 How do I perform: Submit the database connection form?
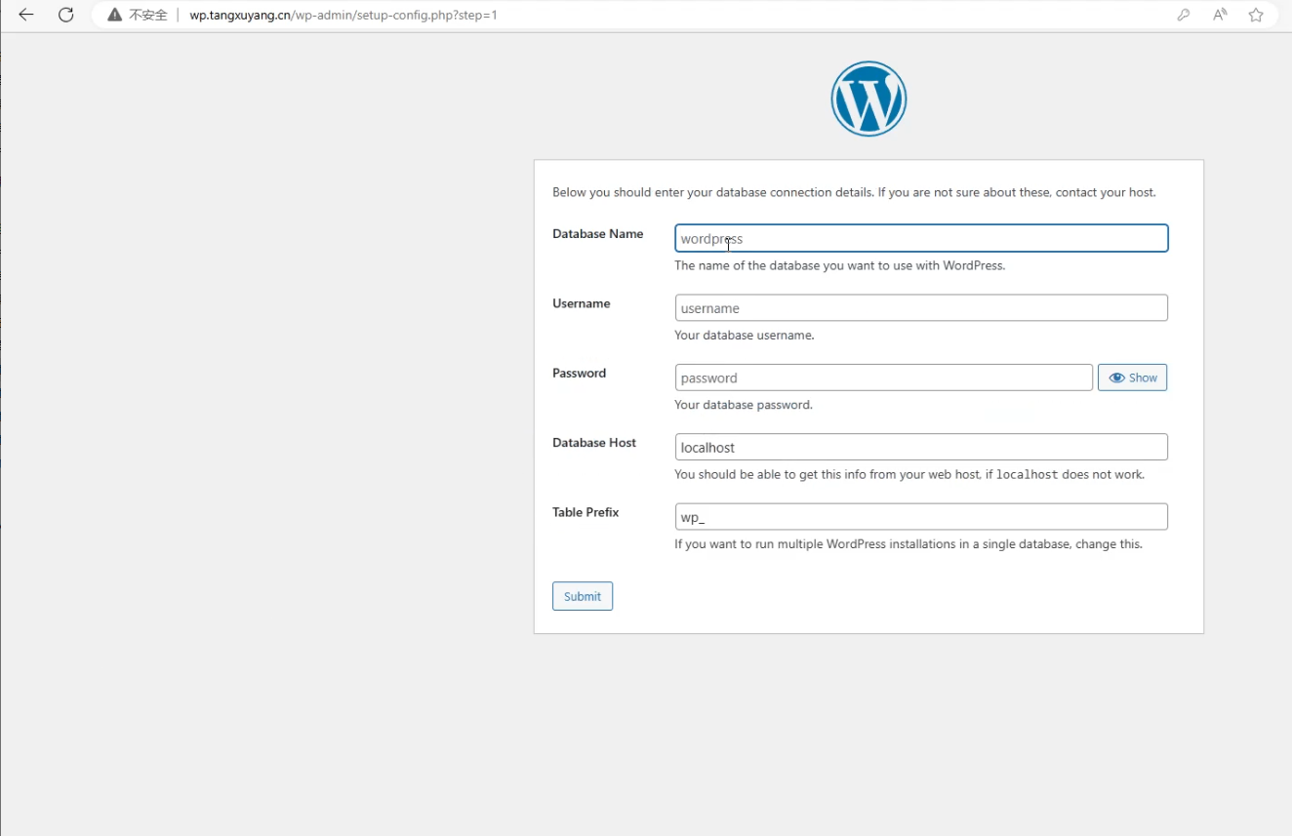[x=583, y=596]
